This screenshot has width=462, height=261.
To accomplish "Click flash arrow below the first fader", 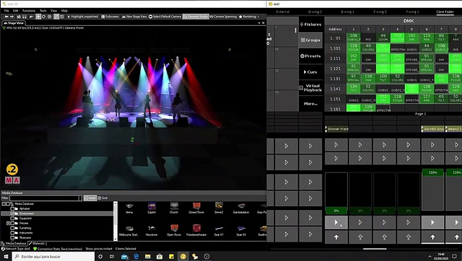I will (x=336, y=237).
